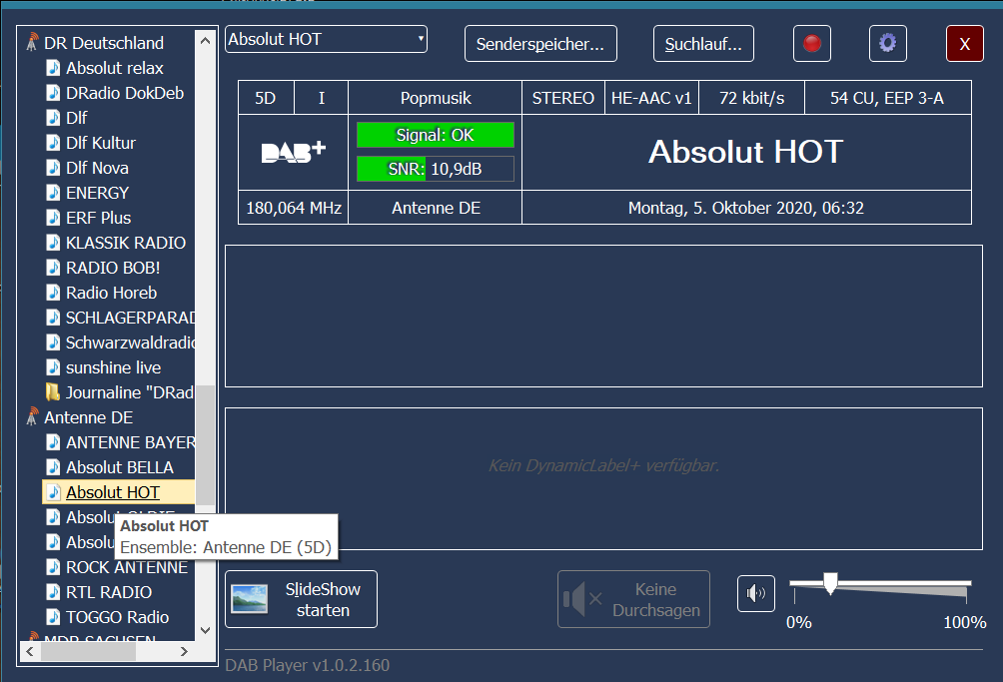
Task: Click the Journaline folder icon
Action: click(x=53, y=392)
